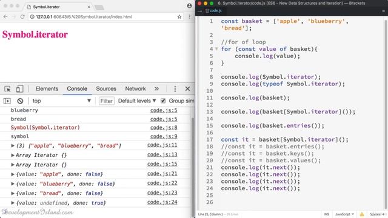Click the browser forward arrow
388x218 pixels.
click(14, 17)
